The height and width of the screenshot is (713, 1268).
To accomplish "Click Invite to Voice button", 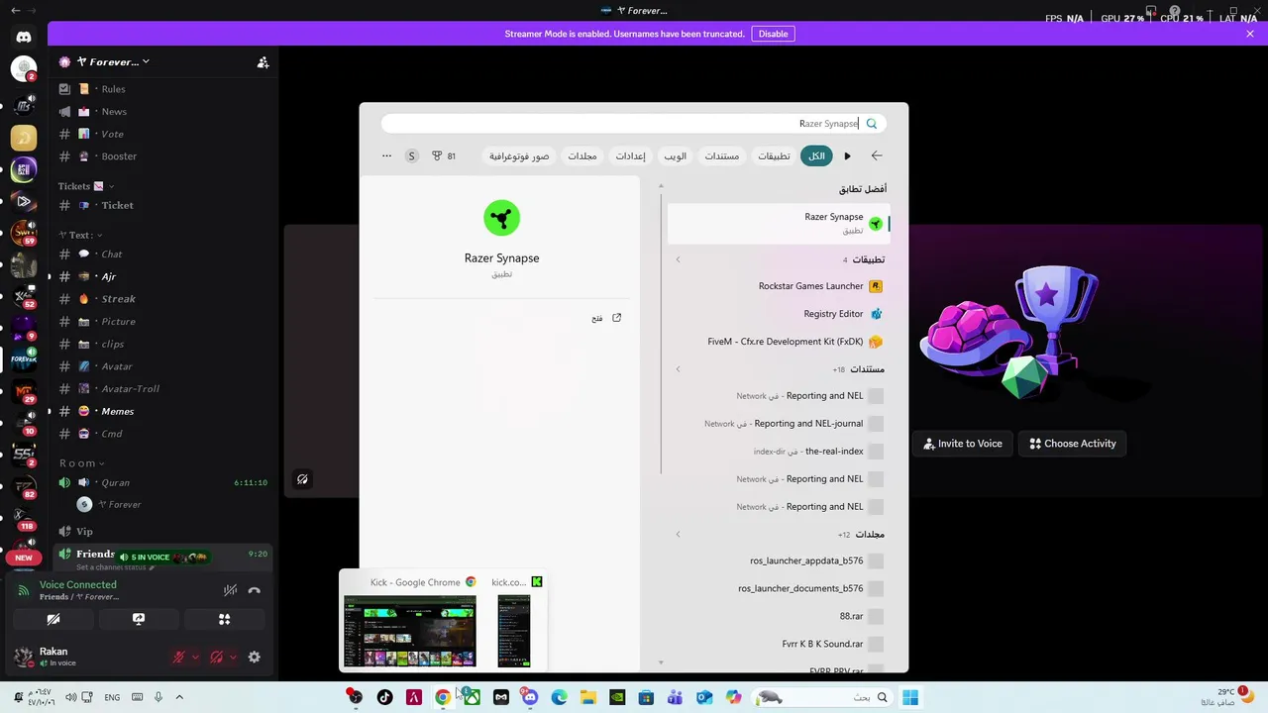I will click(962, 444).
